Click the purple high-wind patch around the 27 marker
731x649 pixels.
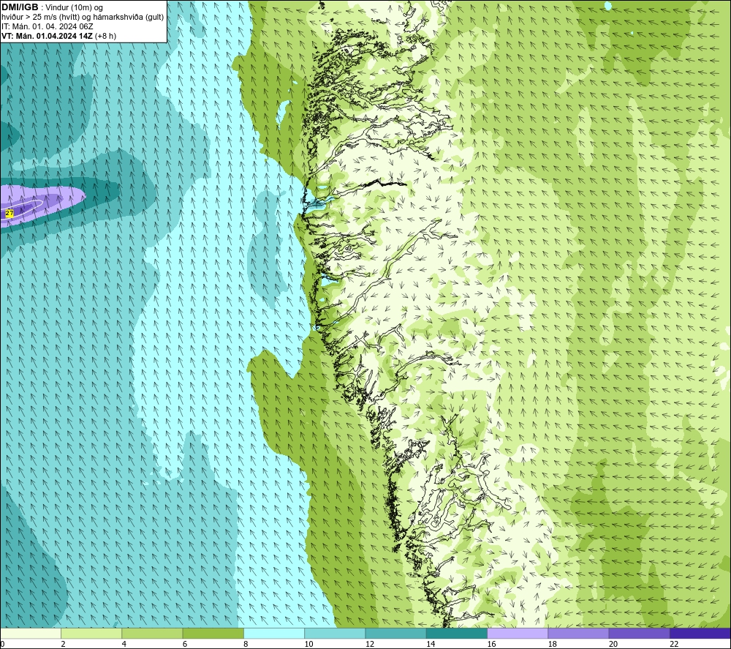click(x=42, y=206)
